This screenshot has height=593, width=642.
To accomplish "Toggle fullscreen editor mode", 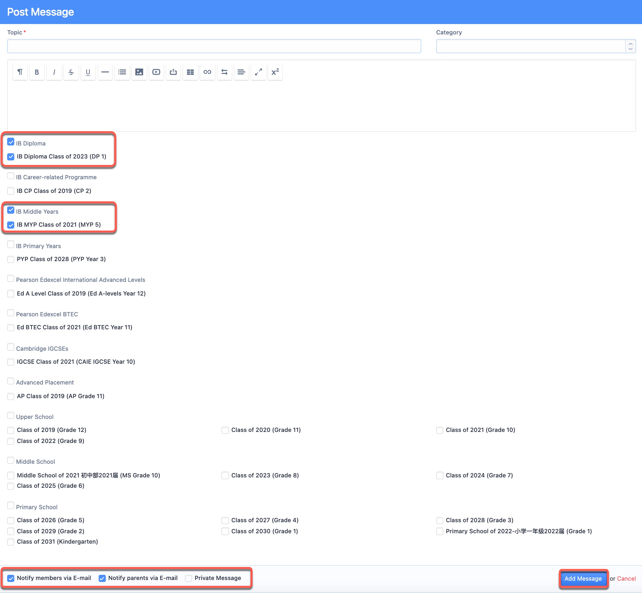I will point(258,72).
